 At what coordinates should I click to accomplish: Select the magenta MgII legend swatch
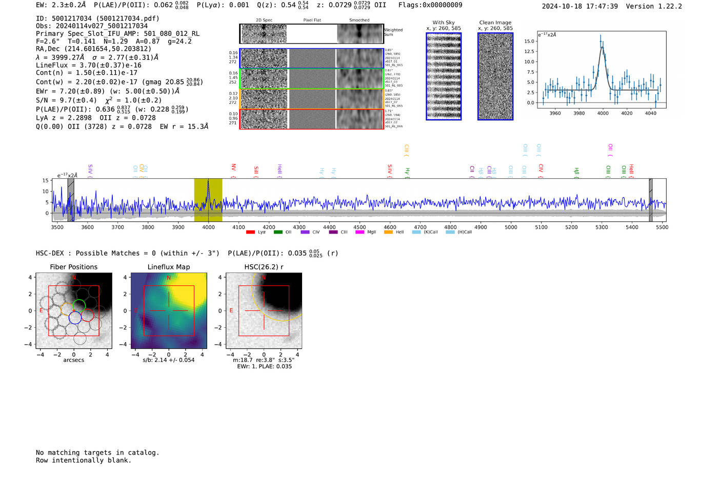click(360, 232)
